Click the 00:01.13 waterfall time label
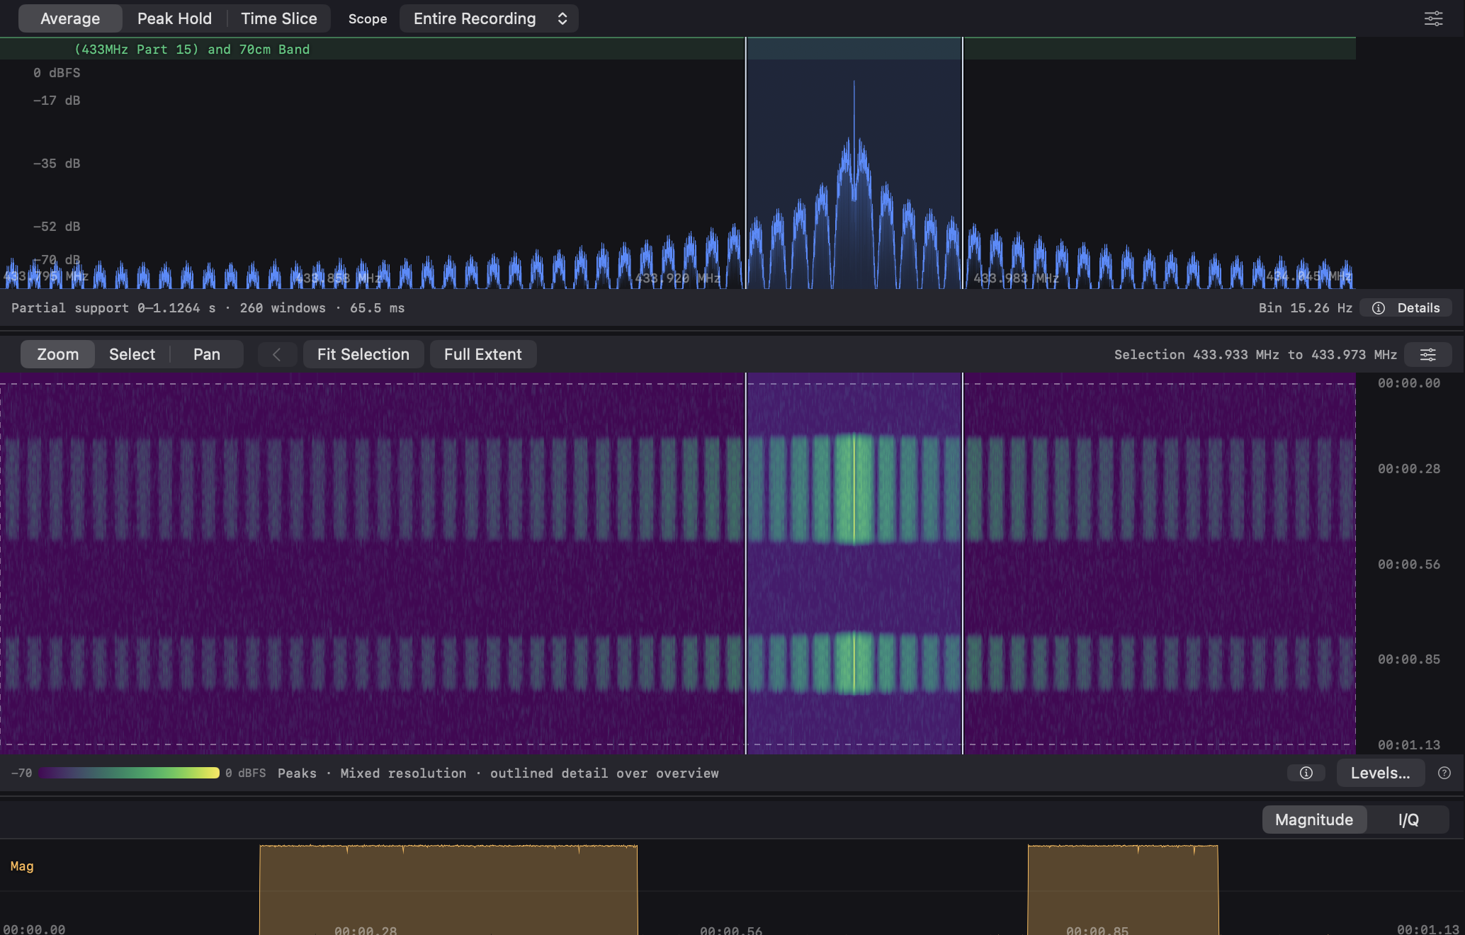The image size is (1465, 935). [x=1409, y=745]
